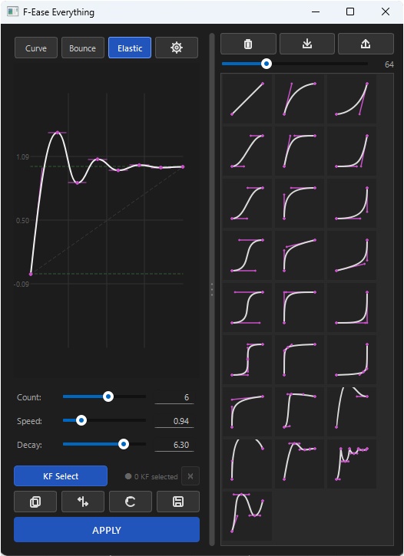Click the Decay slider handle

pyautogui.click(x=124, y=444)
